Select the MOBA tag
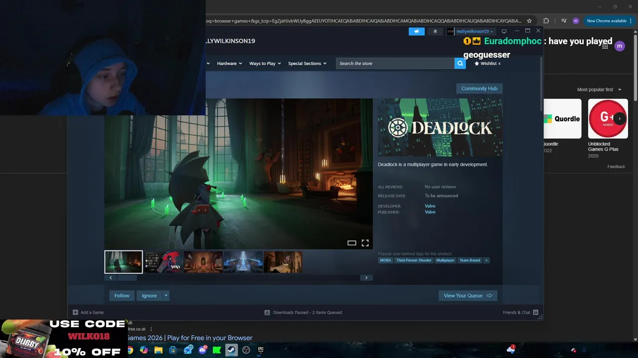The height and width of the screenshot is (358, 638). [386, 260]
